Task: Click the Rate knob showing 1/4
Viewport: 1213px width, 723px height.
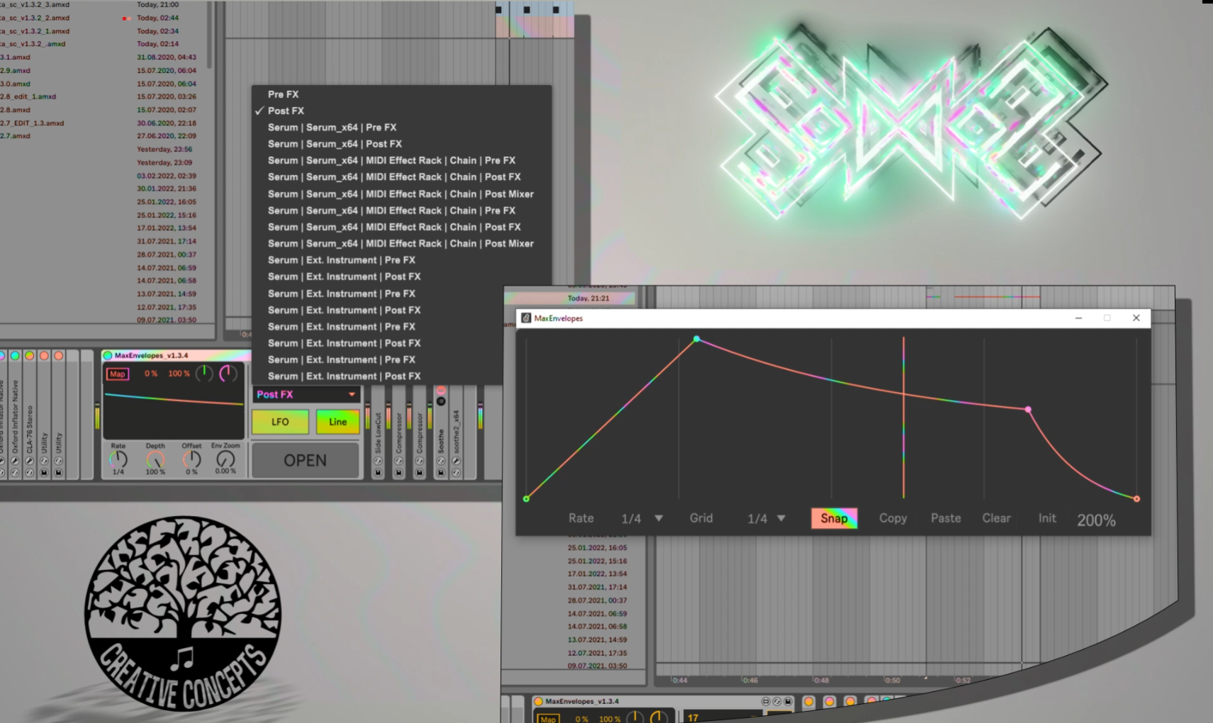Action: (x=118, y=459)
